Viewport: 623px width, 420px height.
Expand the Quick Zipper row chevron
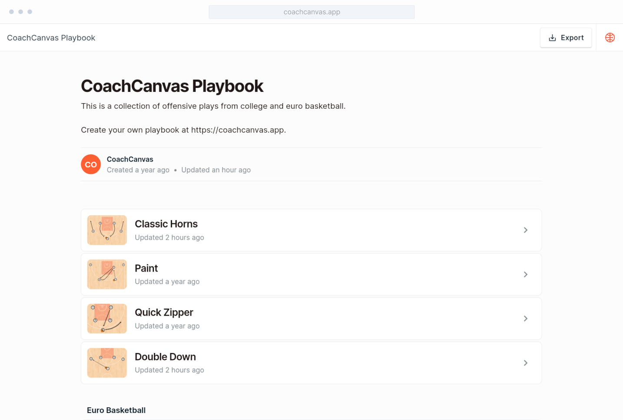click(x=526, y=319)
